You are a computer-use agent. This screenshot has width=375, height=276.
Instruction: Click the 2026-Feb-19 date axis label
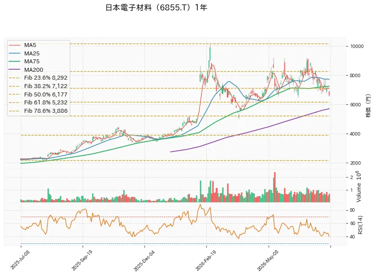pyautogui.click(x=206, y=260)
